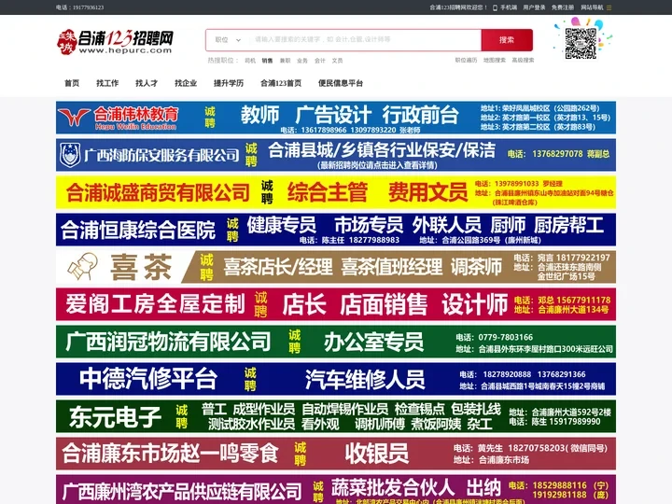
Task: Open the 广西廉州湾农产品供应链 banner
Action: pos(336,489)
